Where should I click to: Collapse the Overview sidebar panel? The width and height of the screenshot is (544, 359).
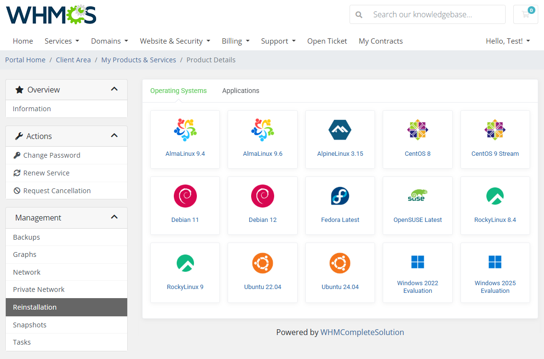(x=114, y=89)
